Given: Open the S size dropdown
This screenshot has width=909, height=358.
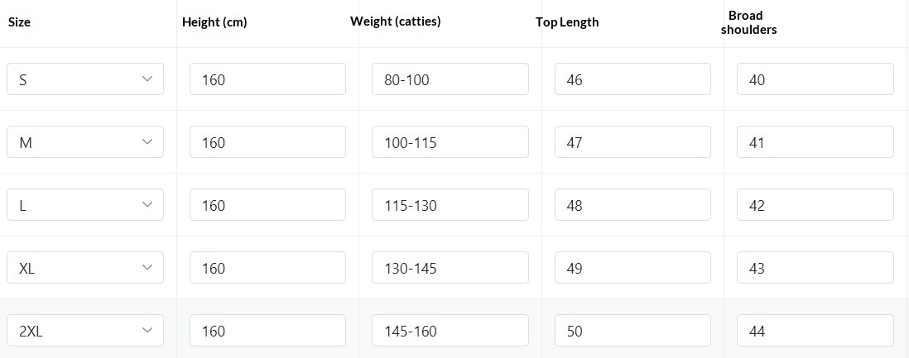Looking at the screenshot, I should coord(85,79).
